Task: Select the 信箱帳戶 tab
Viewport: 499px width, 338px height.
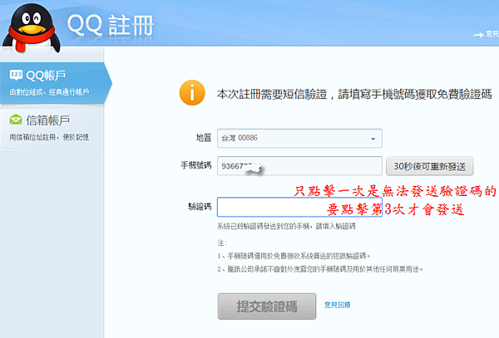Action: 52,129
